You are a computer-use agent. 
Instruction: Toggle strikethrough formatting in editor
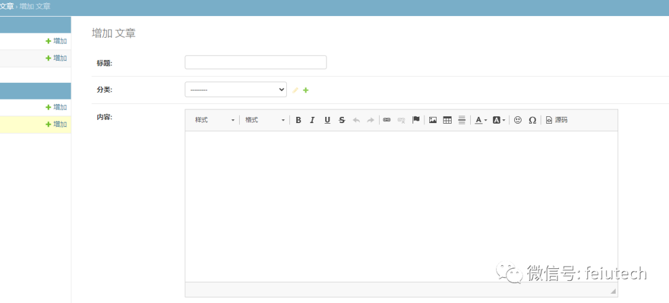(x=342, y=120)
